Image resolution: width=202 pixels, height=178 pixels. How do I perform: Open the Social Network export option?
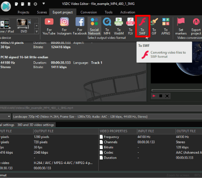(x=94, y=26)
